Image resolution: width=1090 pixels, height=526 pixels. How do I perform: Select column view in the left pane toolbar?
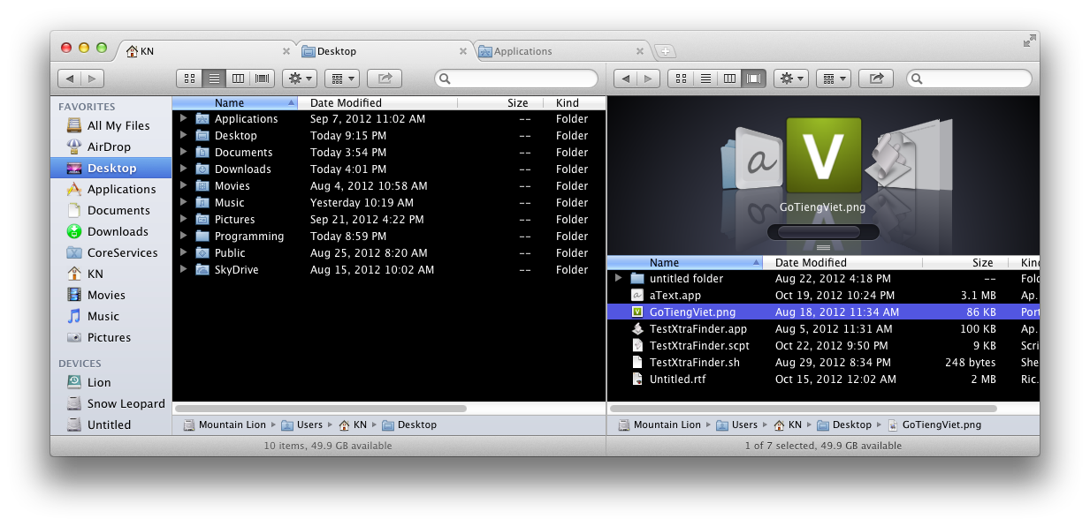point(237,79)
